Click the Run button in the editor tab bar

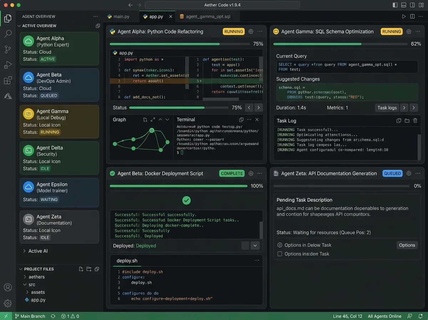404,16
